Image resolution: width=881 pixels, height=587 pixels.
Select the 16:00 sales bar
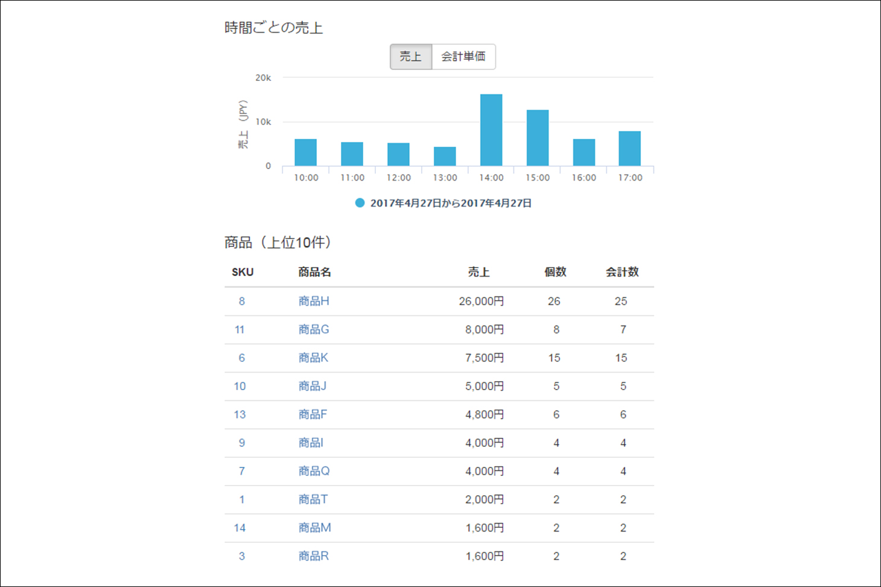tap(584, 152)
